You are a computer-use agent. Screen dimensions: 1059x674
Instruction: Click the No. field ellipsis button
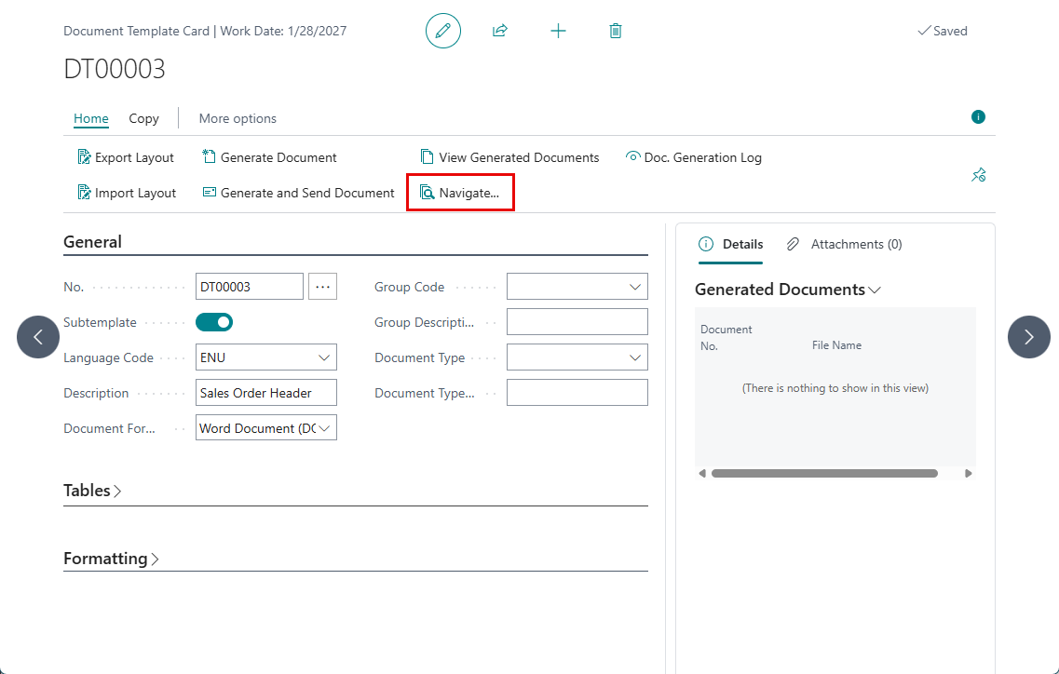point(322,287)
